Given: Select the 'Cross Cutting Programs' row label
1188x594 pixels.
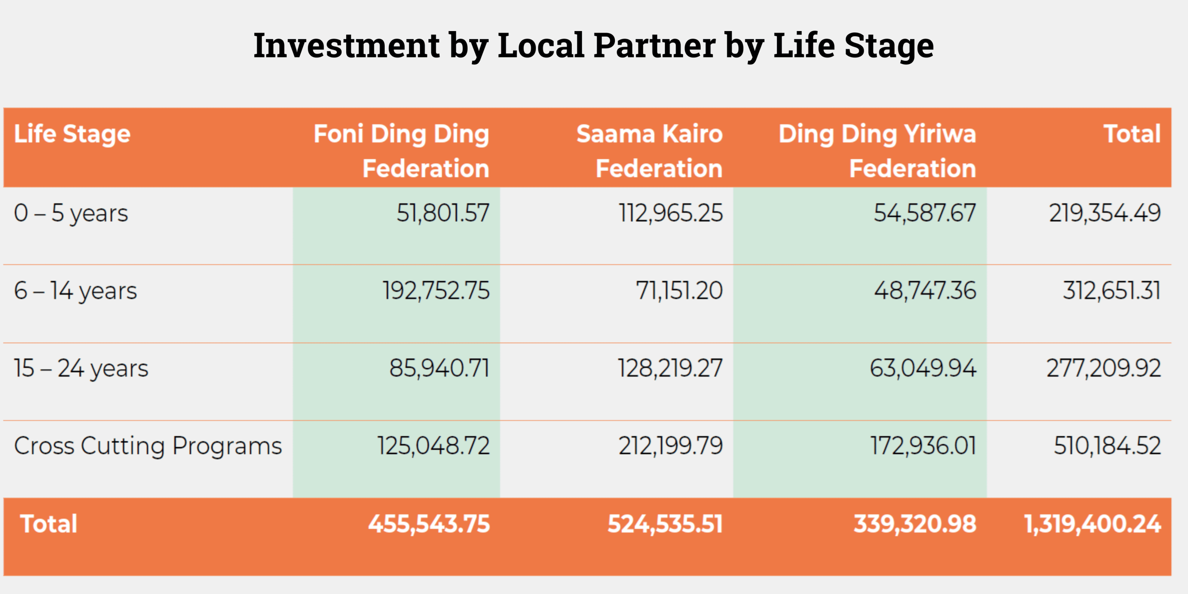Looking at the screenshot, I should 148,446.
